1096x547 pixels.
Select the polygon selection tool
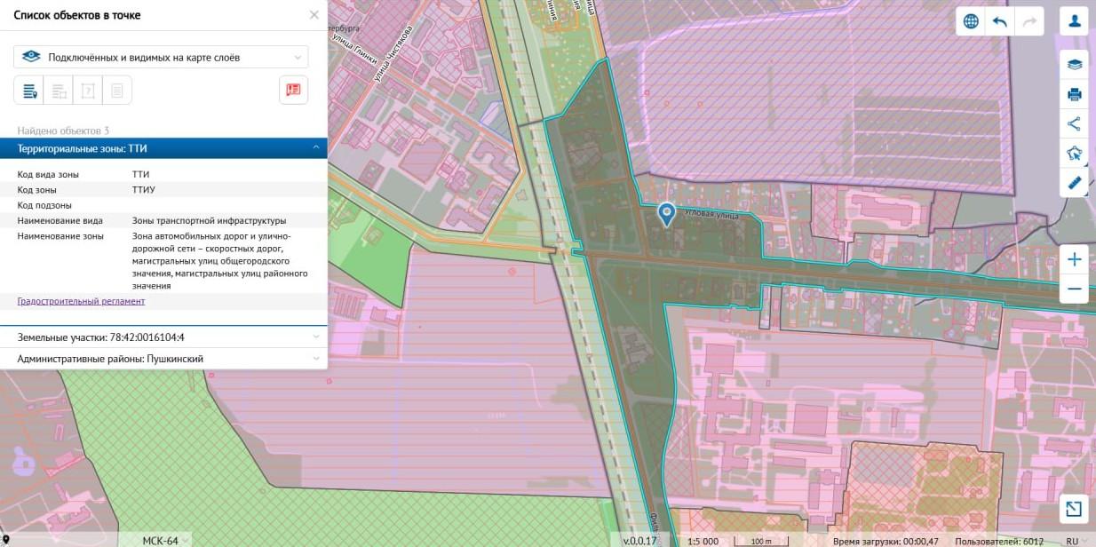[1074, 154]
